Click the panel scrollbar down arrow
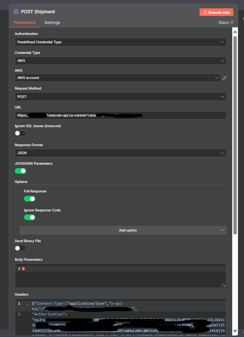The height and width of the screenshot is (337, 244). 235,331
